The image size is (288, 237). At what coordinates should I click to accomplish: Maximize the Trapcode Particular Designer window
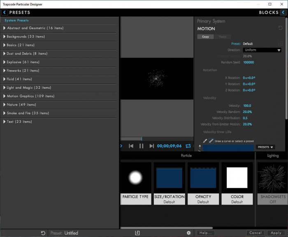pos(270,4)
